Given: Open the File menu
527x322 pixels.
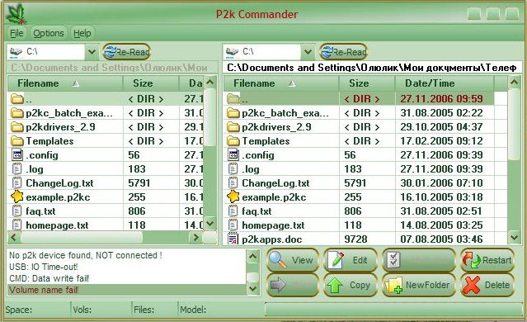Looking at the screenshot, I should click(16, 33).
